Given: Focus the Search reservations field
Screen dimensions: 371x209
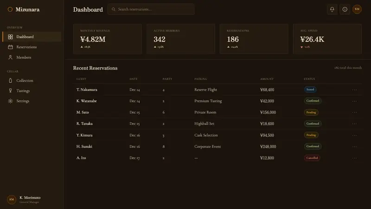Looking at the screenshot, I should [x=151, y=9].
